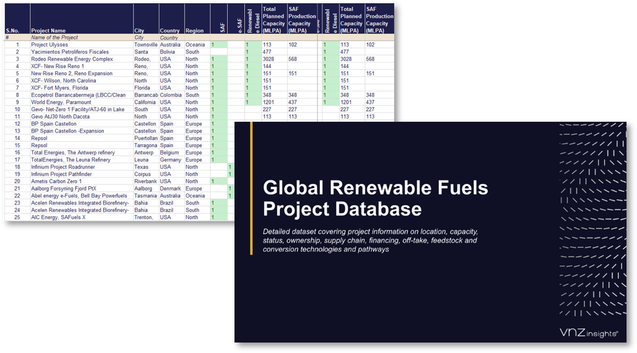The image size is (637, 353).
Task: Select the Rodeo Renewable Energy Complex cell
Action: click(x=72, y=59)
